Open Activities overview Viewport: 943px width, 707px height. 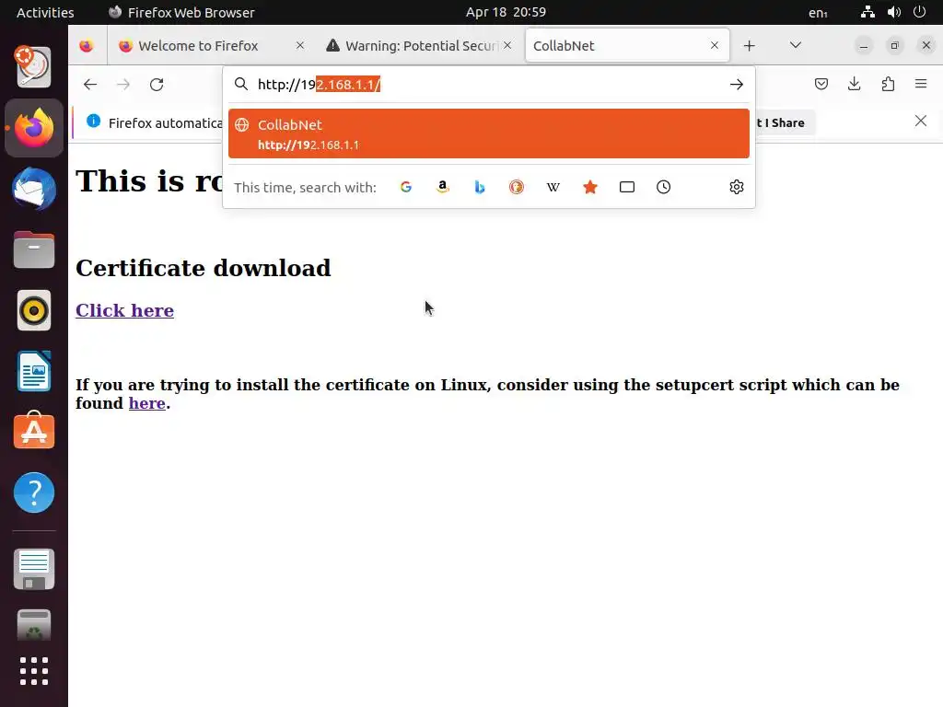point(45,12)
